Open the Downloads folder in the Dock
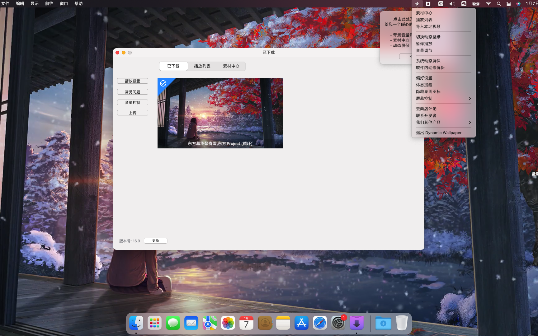Image resolution: width=538 pixels, height=336 pixels. (x=384, y=323)
